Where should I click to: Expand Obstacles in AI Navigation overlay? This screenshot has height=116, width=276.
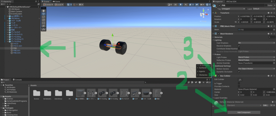[198, 75]
